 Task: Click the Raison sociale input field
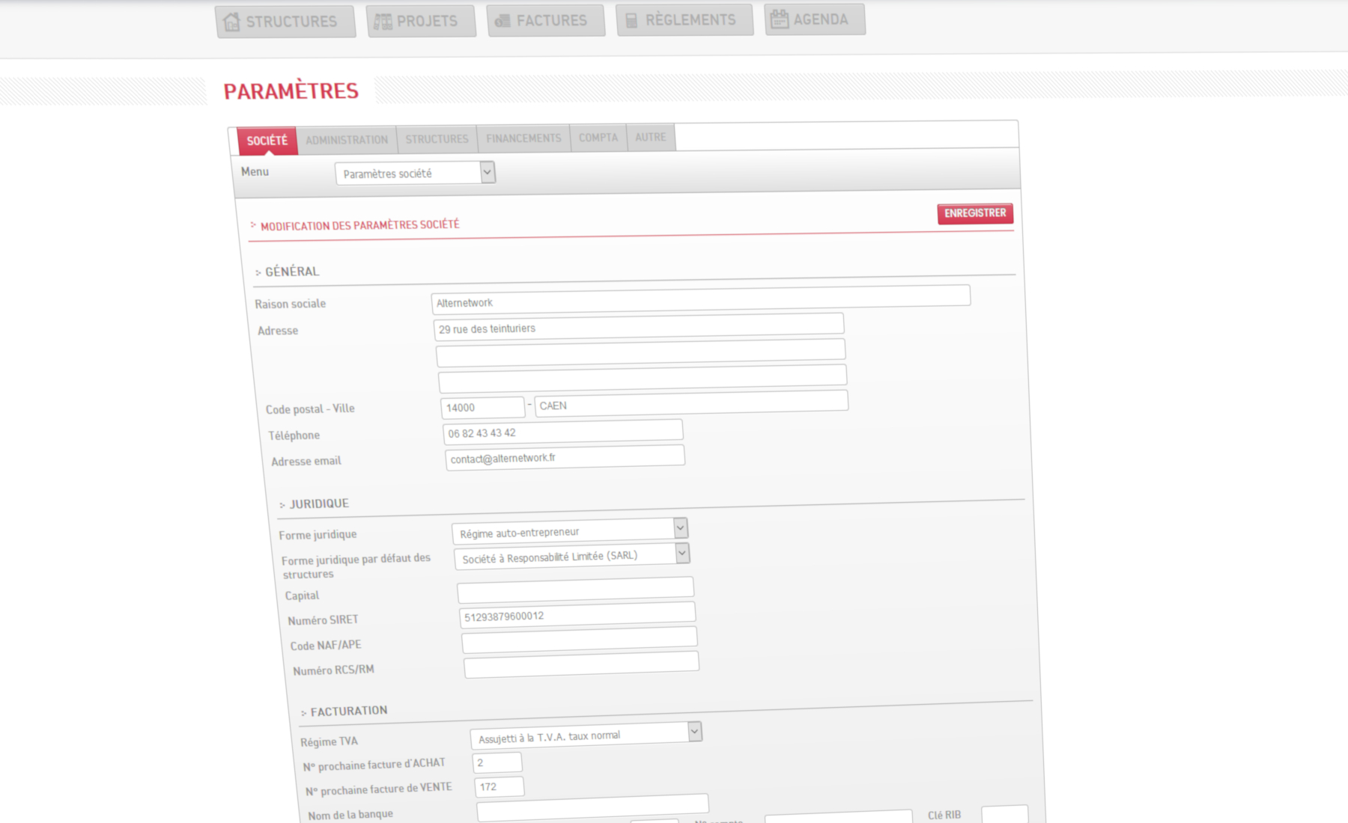701,299
